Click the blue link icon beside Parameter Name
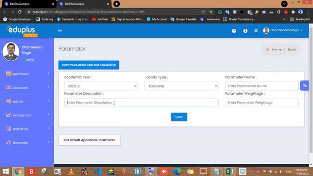Image resolution: width=313 pixels, height=176 pixels. 305,86
